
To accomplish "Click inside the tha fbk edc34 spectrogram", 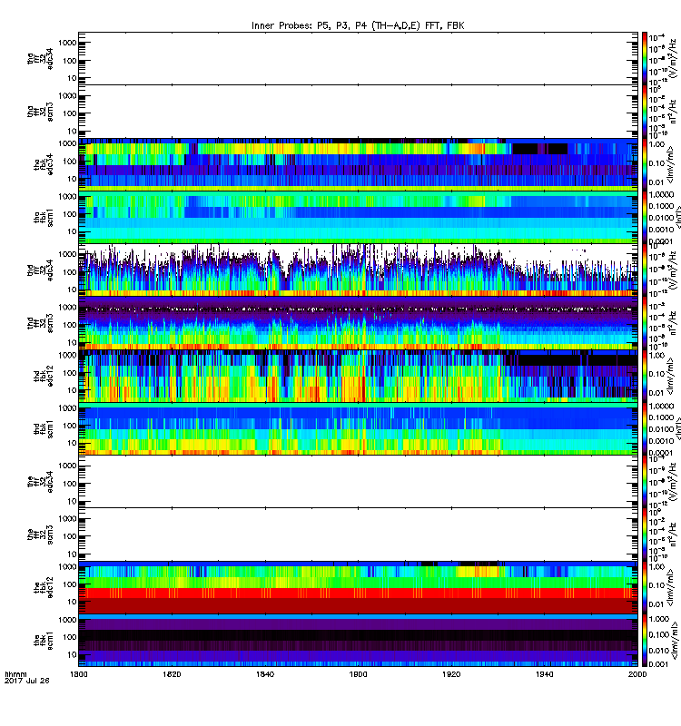I will click(x=358, y=164).
